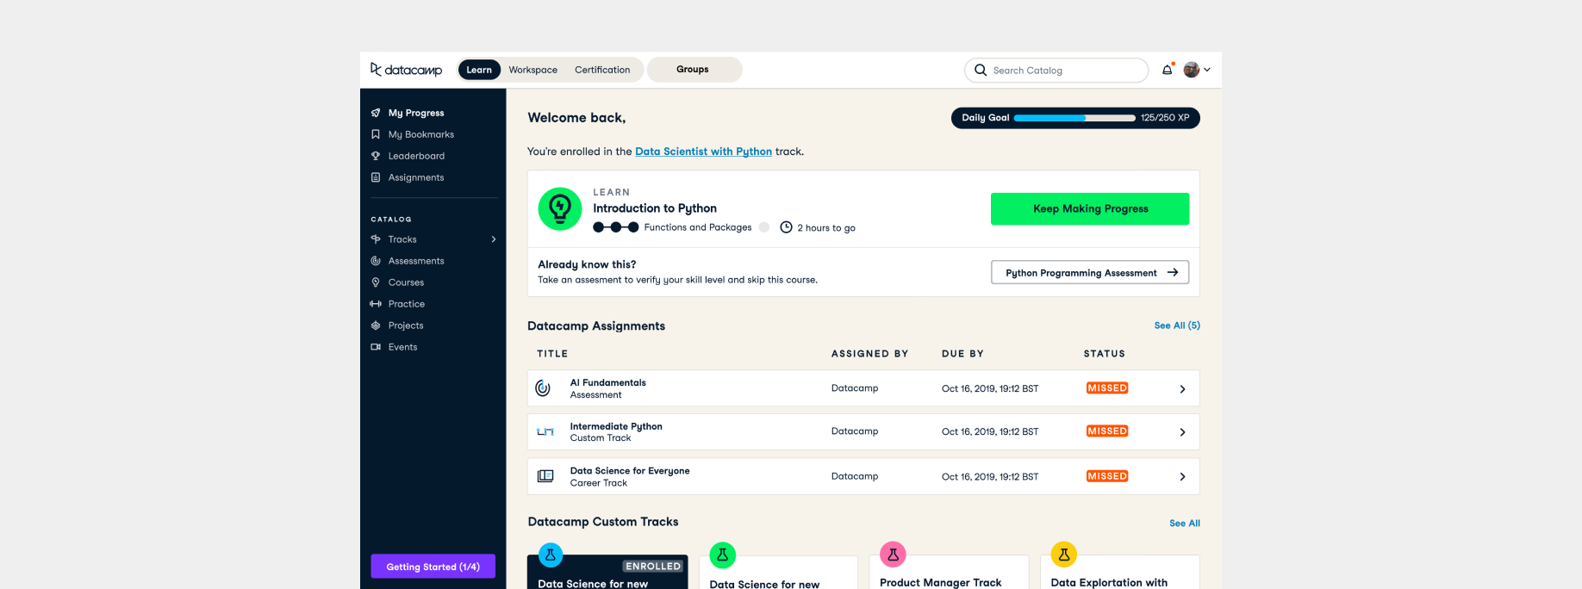Screen dimensions: 1582x589
Task: Click the Data Science for Everyone title
Action: 630,471
